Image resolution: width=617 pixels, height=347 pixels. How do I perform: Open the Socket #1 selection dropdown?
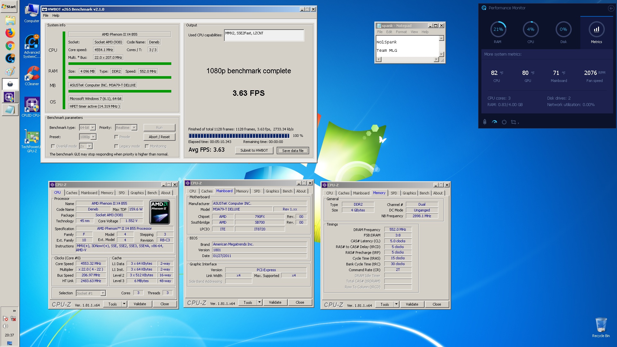[x=103, y=293]
